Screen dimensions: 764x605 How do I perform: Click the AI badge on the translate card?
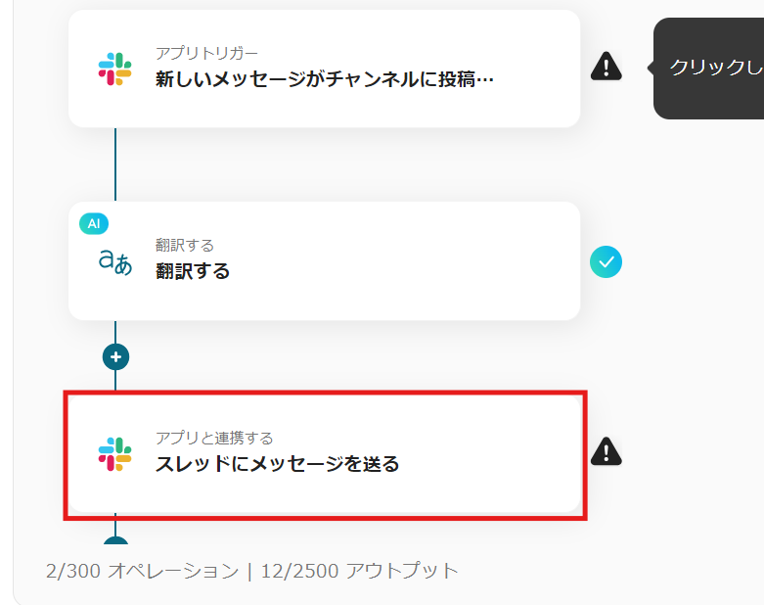pyautogui.click(x=94, y=224)
